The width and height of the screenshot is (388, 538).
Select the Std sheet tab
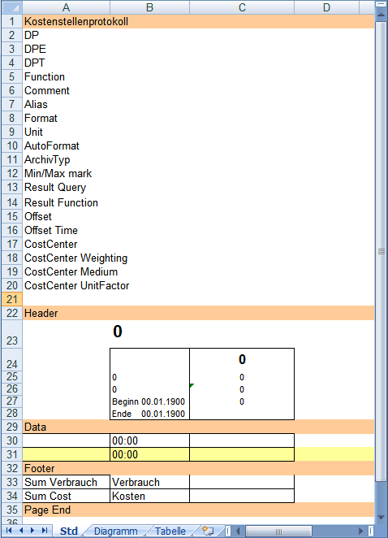69,531
